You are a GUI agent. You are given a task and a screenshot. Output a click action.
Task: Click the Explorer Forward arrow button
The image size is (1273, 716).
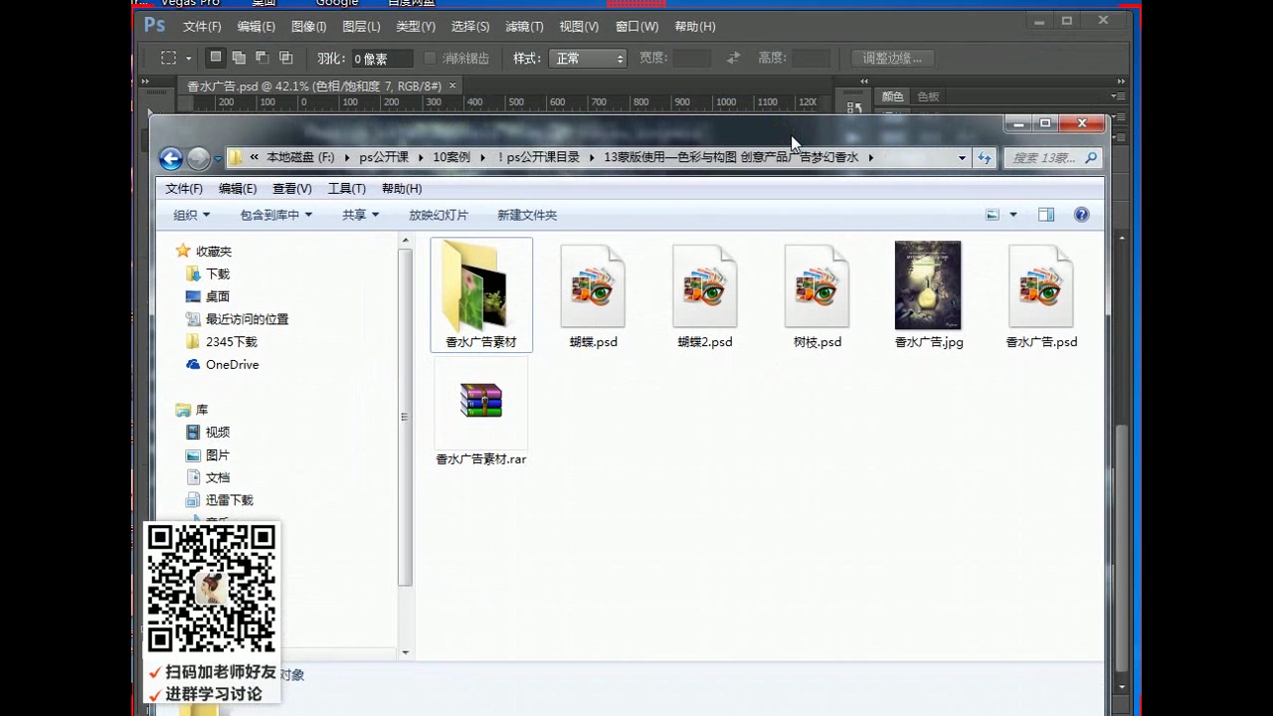pyautogui.click(x=198, y=158)
